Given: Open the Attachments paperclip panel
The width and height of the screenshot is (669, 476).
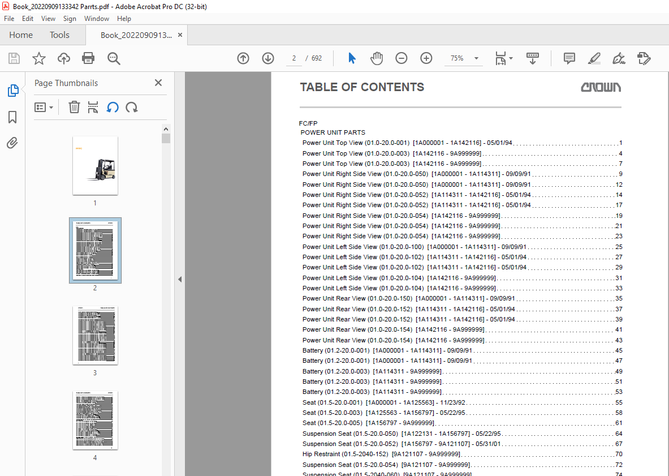Looking at the screenshot, I should point(12,143).
